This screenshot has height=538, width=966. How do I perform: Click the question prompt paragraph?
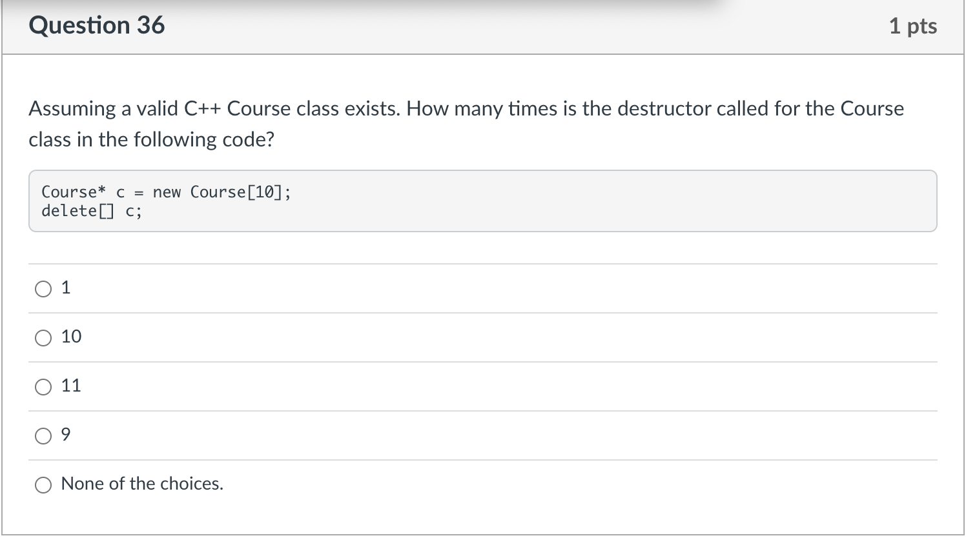point(465,123)
